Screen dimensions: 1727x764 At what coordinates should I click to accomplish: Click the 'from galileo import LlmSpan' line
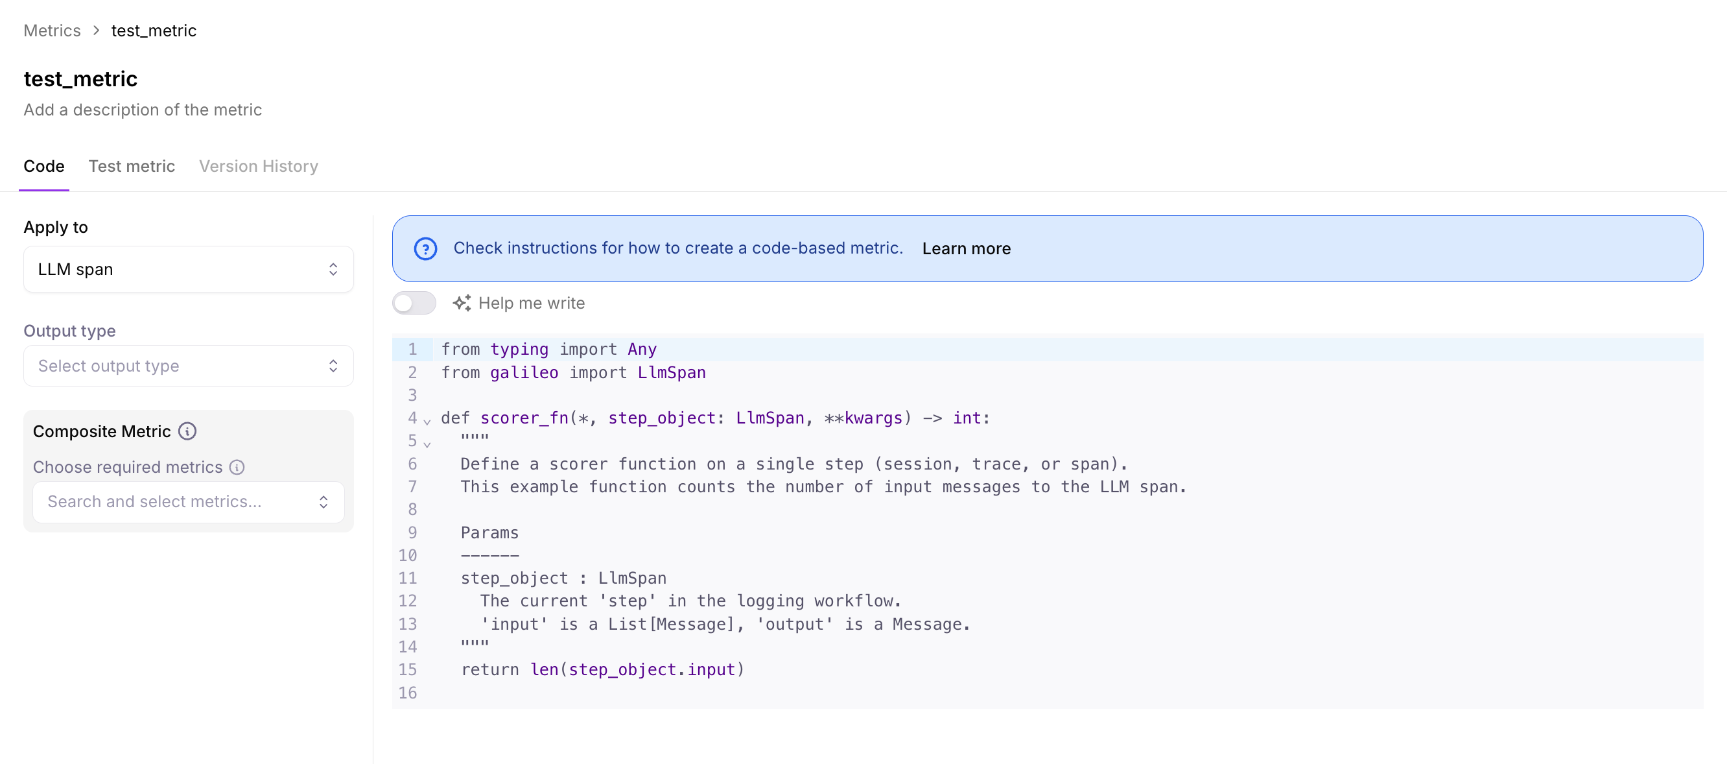point(573,372)
